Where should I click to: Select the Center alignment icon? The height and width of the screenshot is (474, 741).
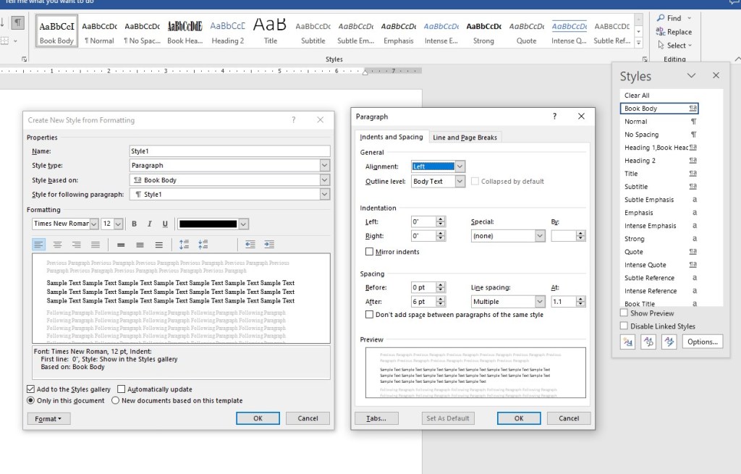(58, 245)
